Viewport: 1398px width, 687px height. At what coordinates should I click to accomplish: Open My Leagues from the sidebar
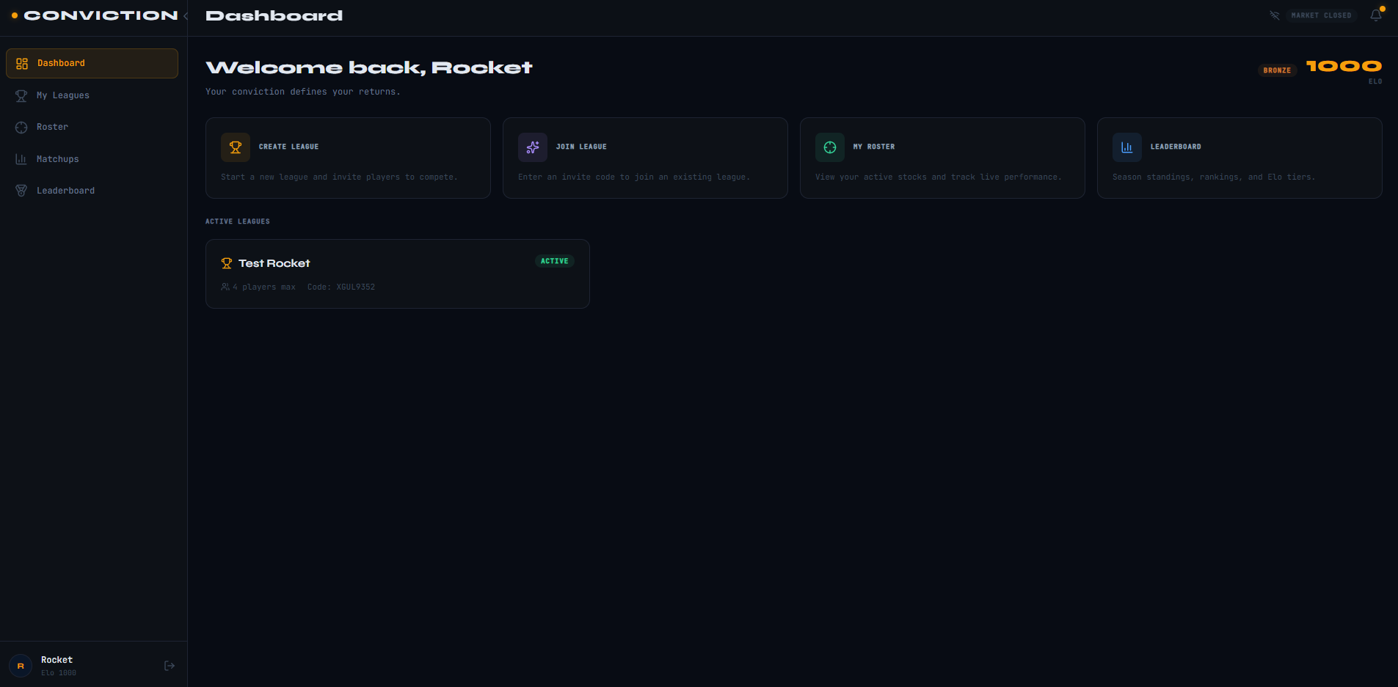(63, 95)
